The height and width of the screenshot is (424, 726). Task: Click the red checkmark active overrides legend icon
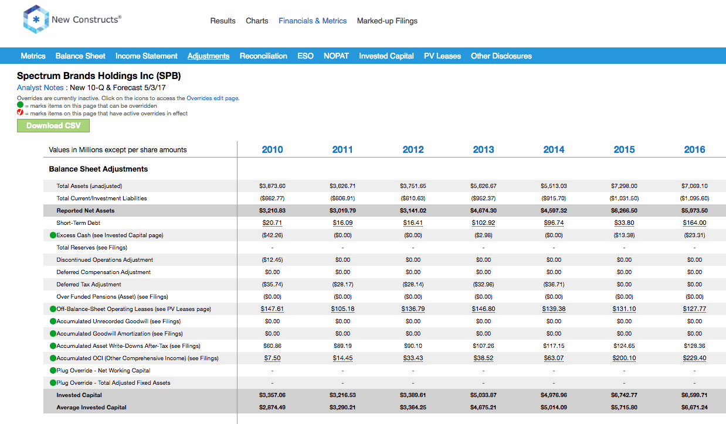[x=20, y=113]
